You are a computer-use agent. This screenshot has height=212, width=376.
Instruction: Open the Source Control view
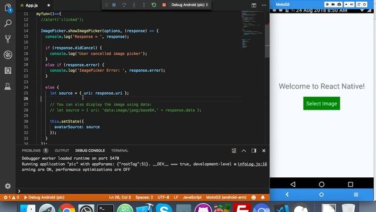point(8,39)
